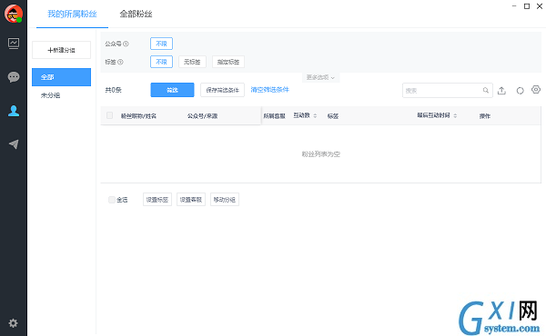Select the 指定标签 filter option
The width and height of the screenshot is (546, 336).
(x=228, y=62)
